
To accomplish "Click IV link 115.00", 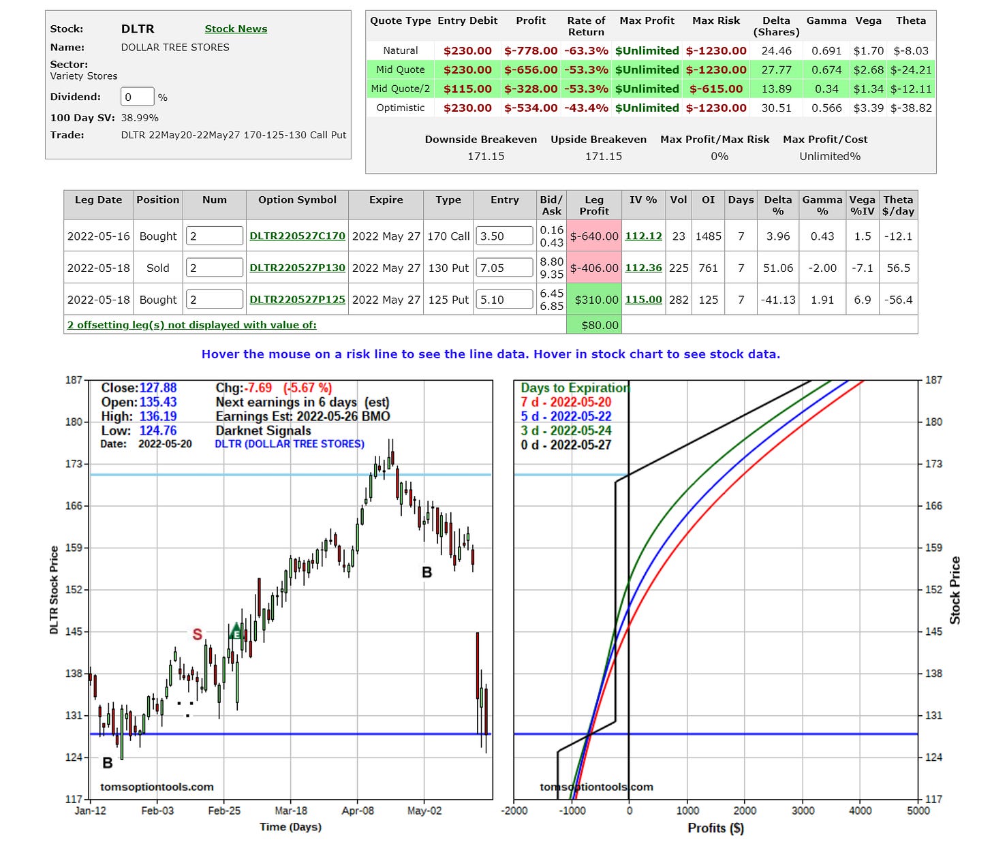I will [x=643, y=299].
